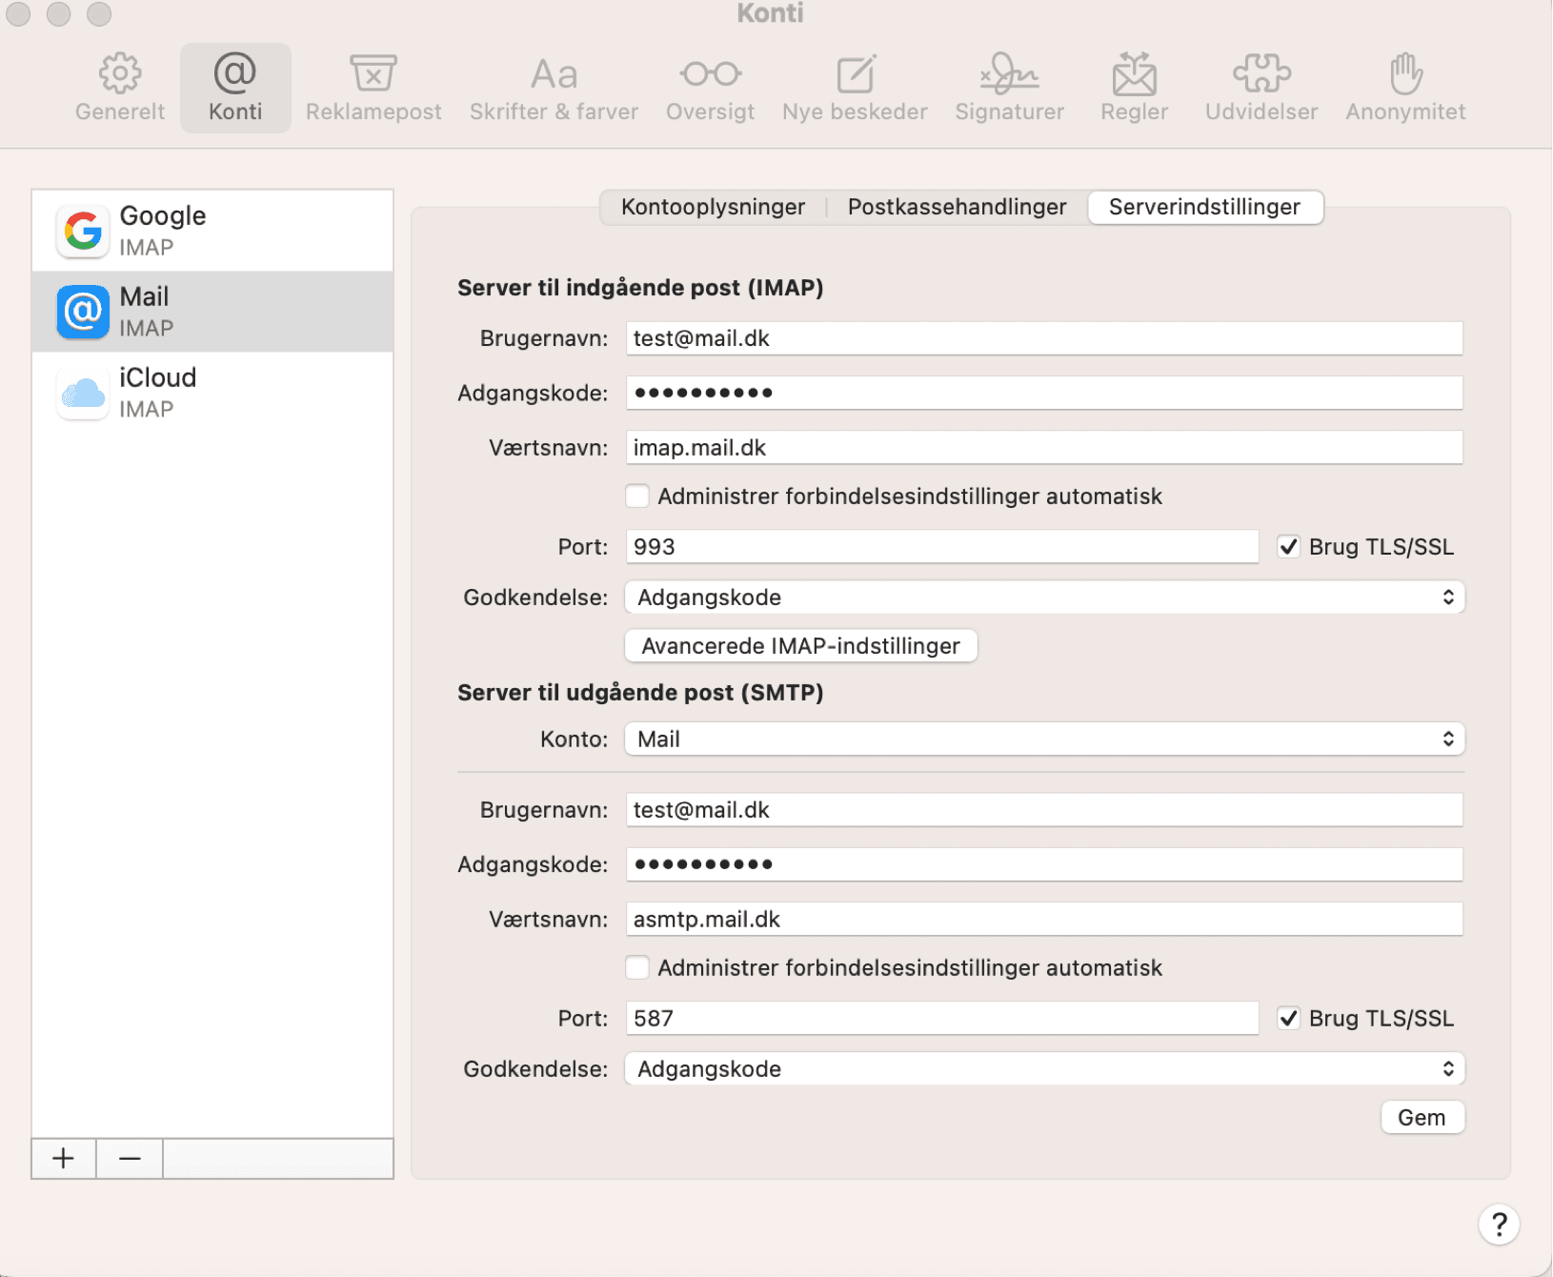Open Avancerede IMAP-indstillinger

point(800,646)
